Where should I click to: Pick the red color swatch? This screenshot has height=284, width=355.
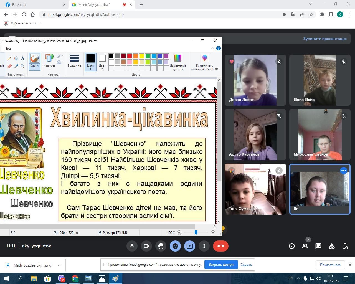tap(130, 56)
